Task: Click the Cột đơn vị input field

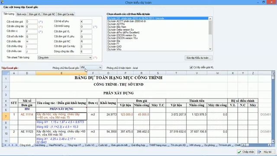Action: pos(32,32)
